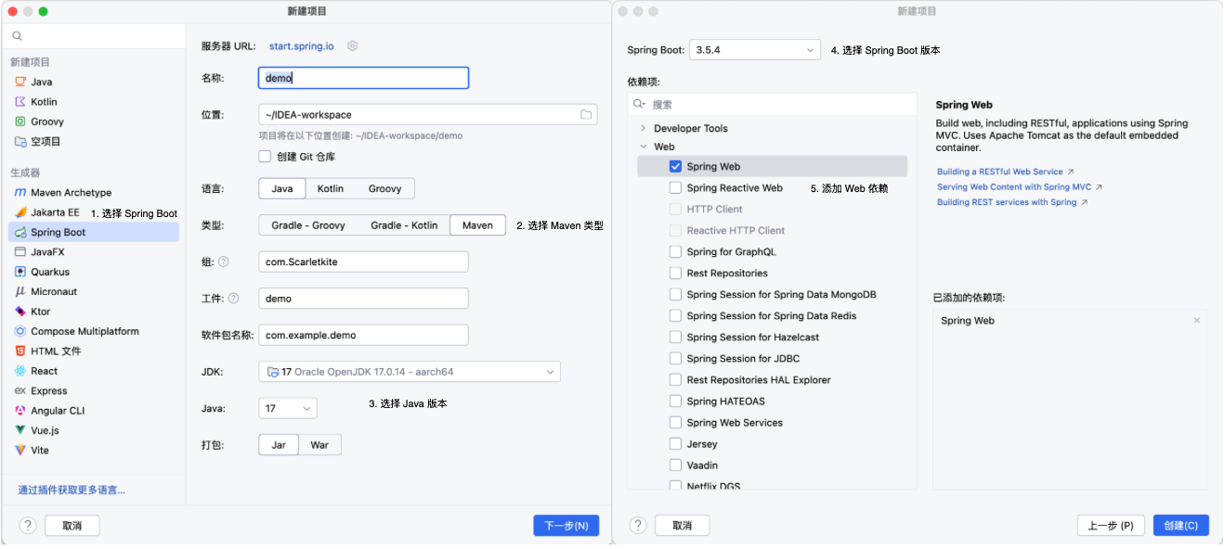Pick the Jakarta EE generator icon

pyautogui.click(x=20, y=212)
